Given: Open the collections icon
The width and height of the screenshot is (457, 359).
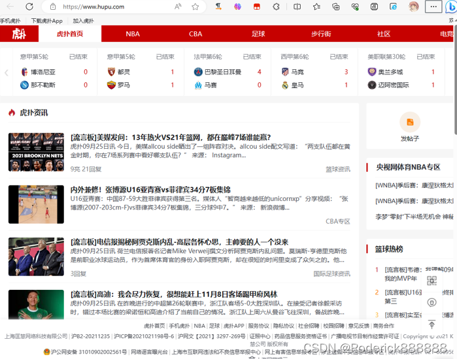Looking at the screenshot, I should click(336, 7).
